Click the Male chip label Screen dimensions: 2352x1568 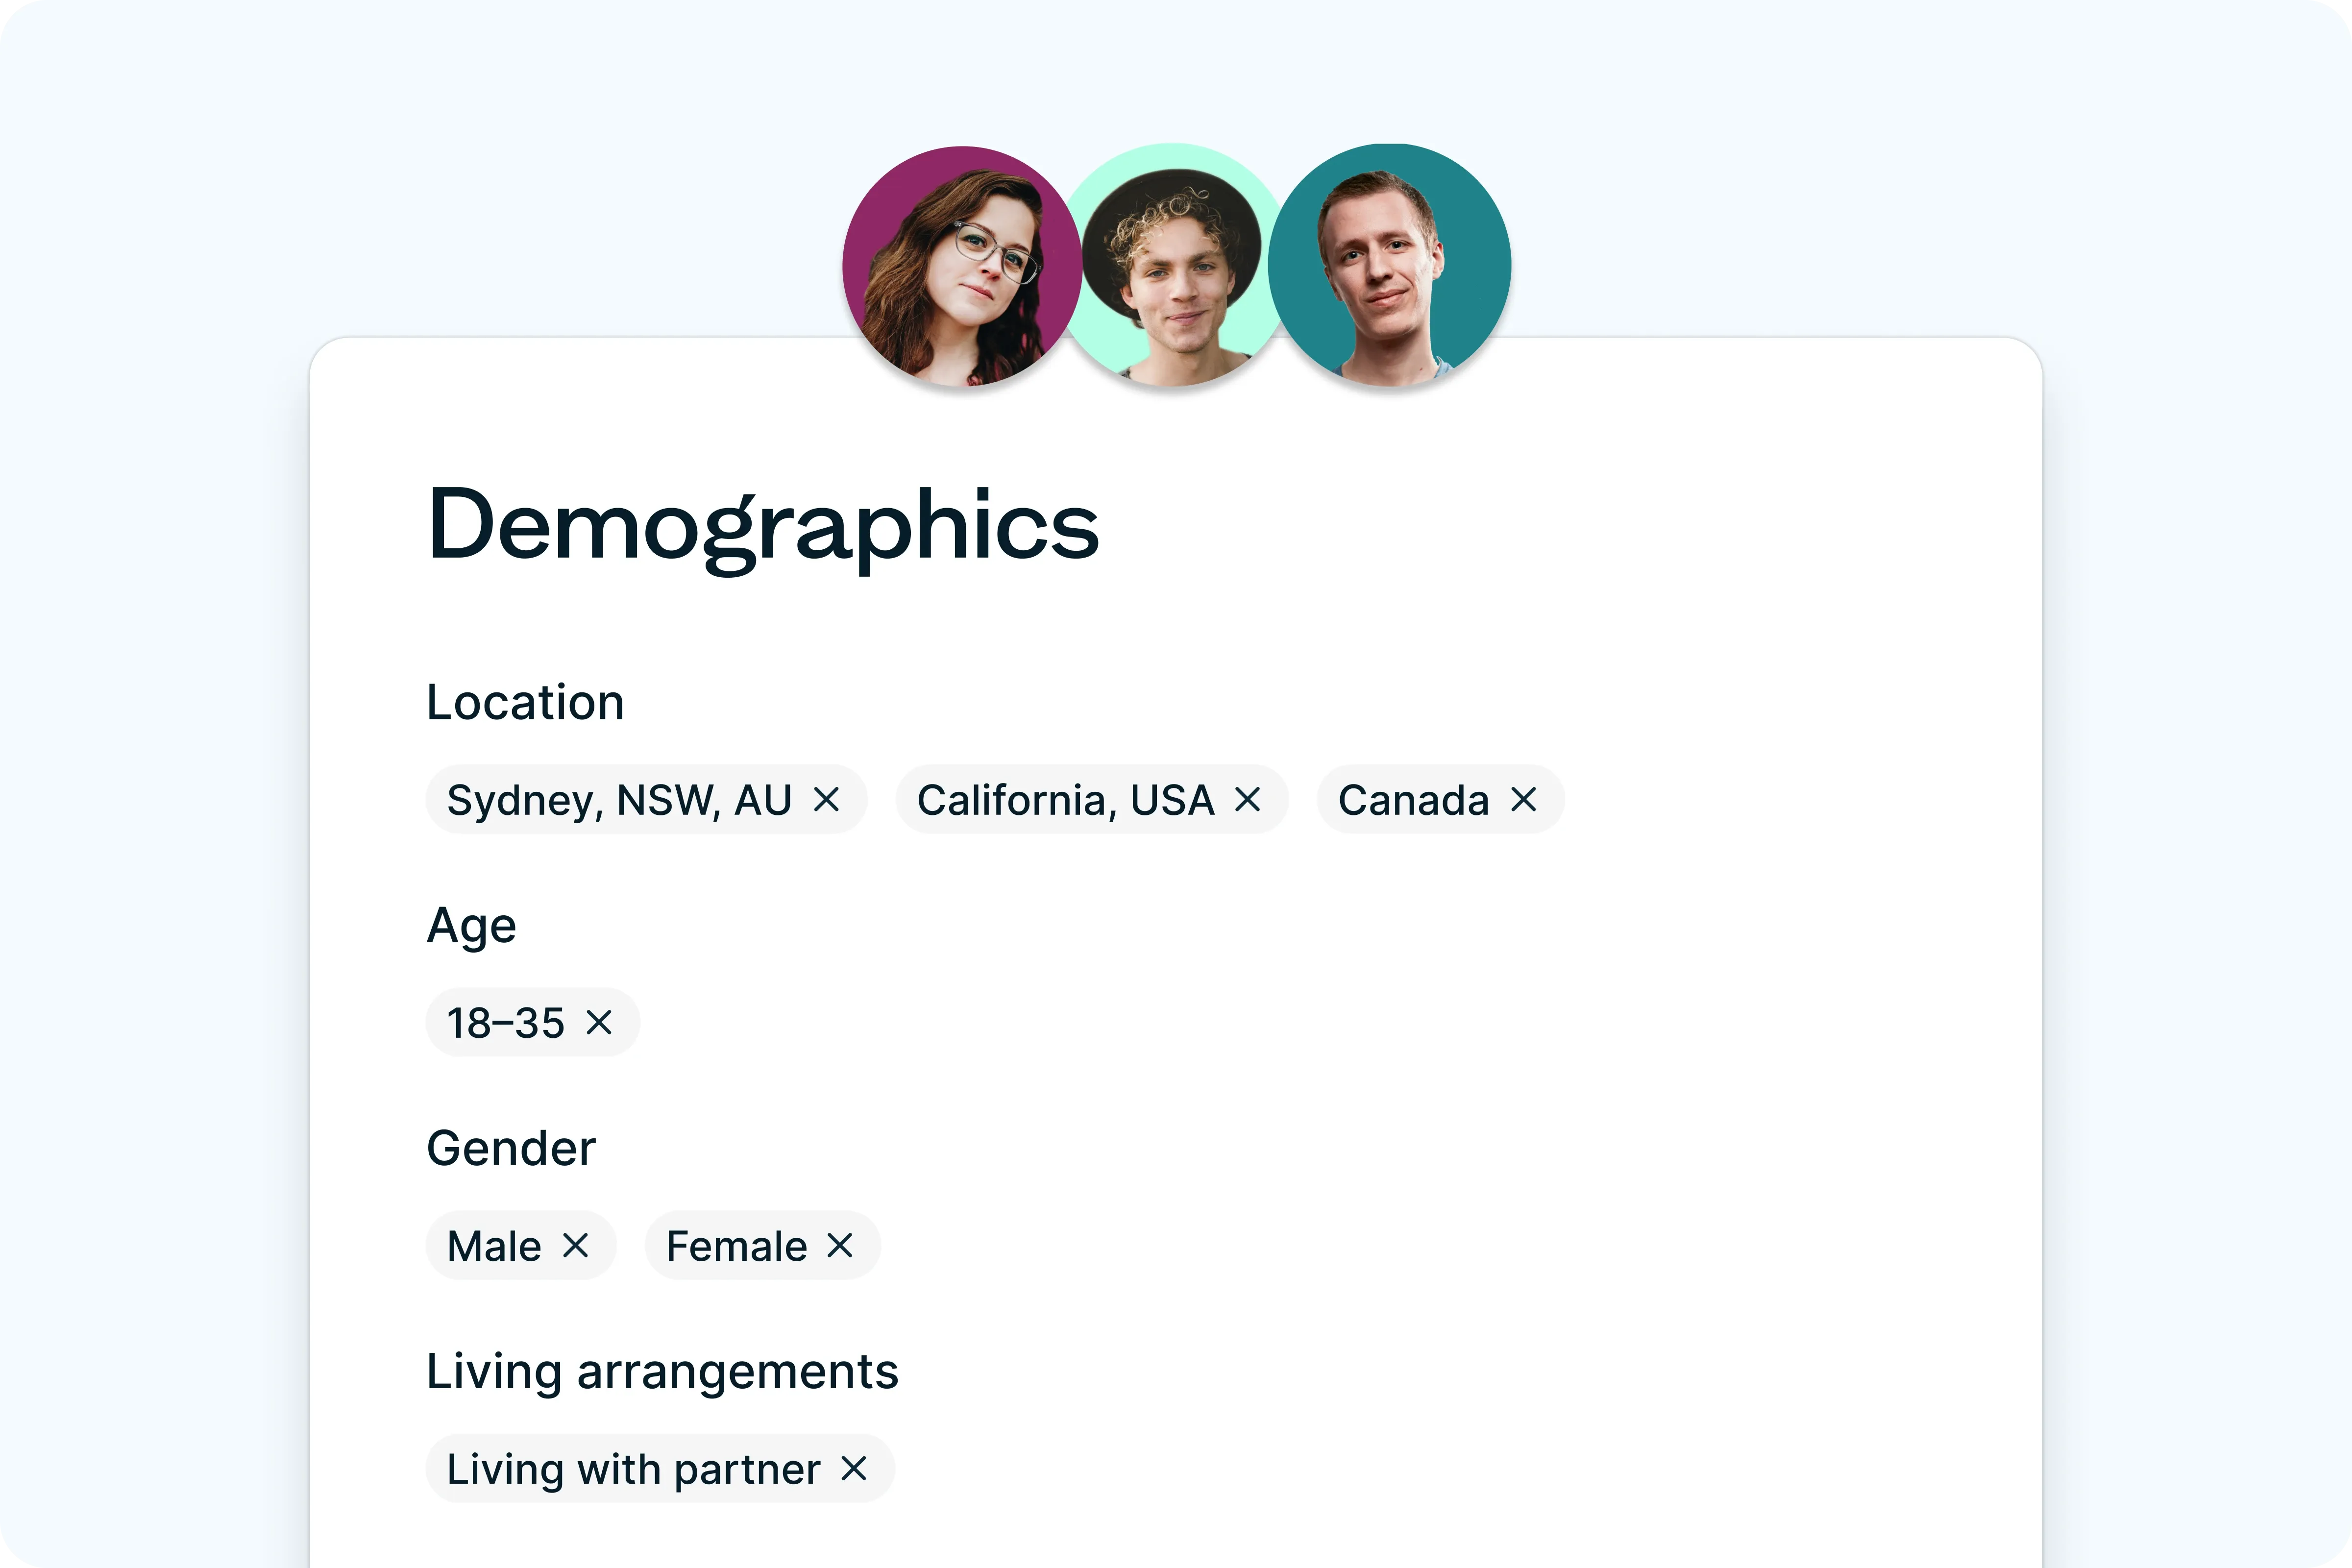point(494,1246)
